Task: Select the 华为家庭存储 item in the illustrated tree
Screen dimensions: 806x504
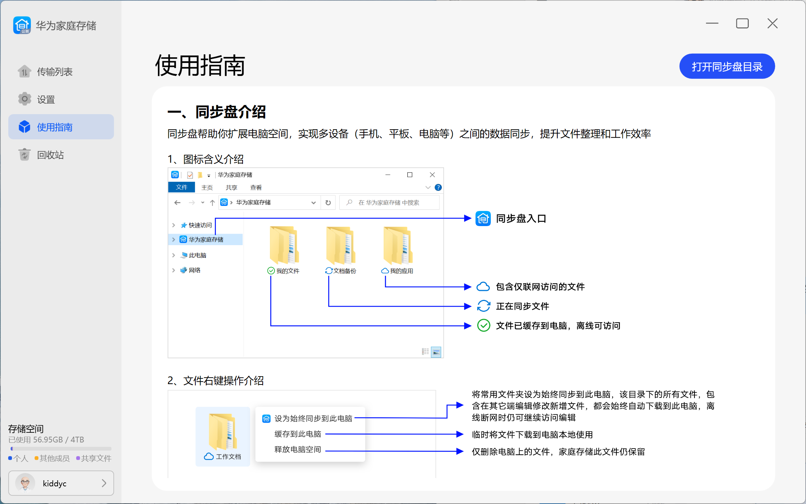Action: pyautogui.click(x=206, y=239)
